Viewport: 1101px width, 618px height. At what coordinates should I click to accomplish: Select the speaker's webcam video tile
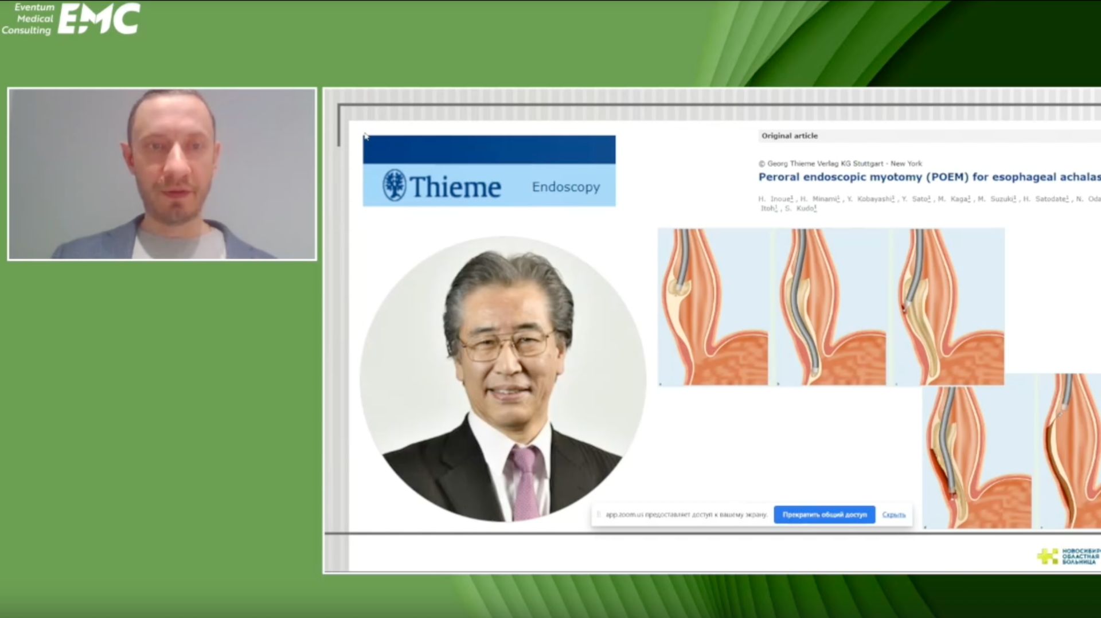[162, 174]
